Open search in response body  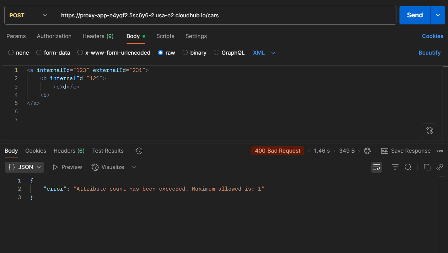(x=408, y=167)
